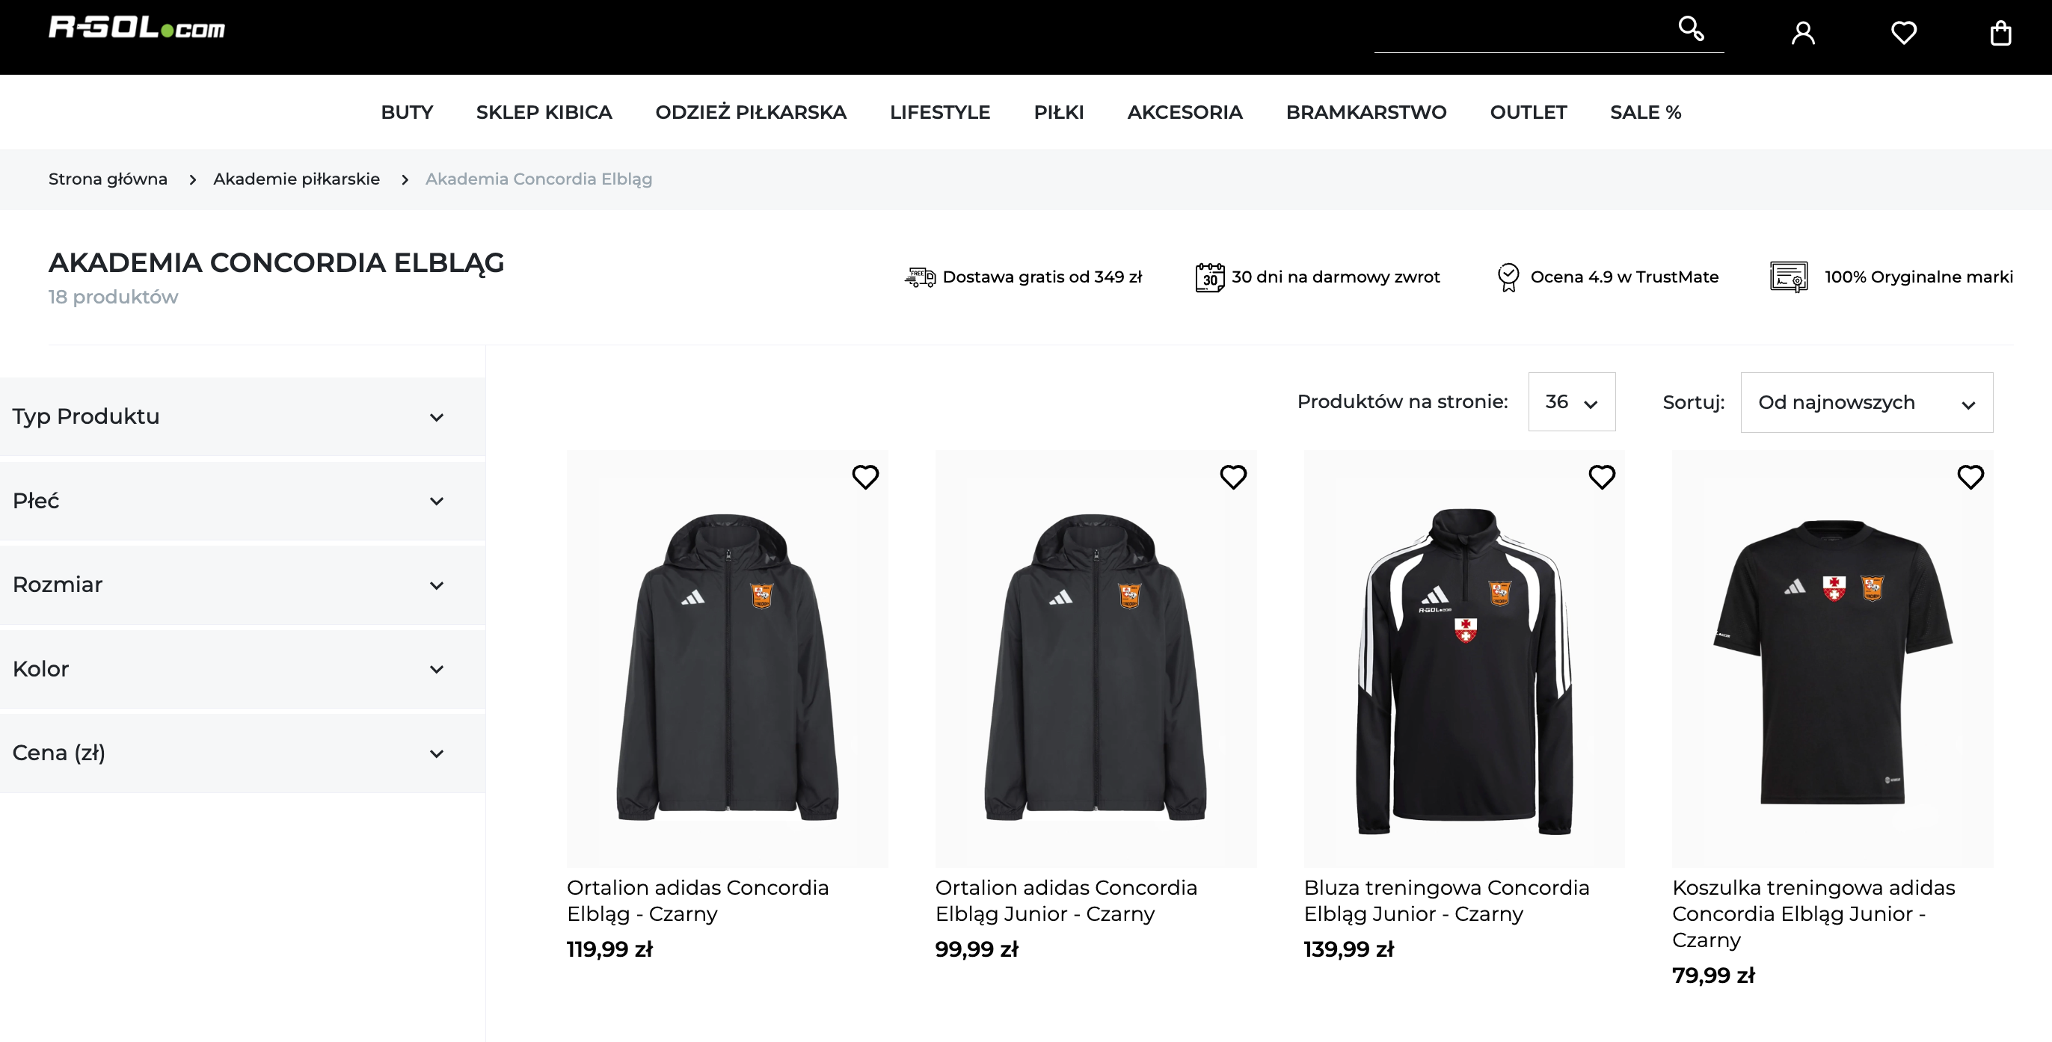
Task: Open the BRAMKARSTWO menu item
Action: coord(1366,112)
